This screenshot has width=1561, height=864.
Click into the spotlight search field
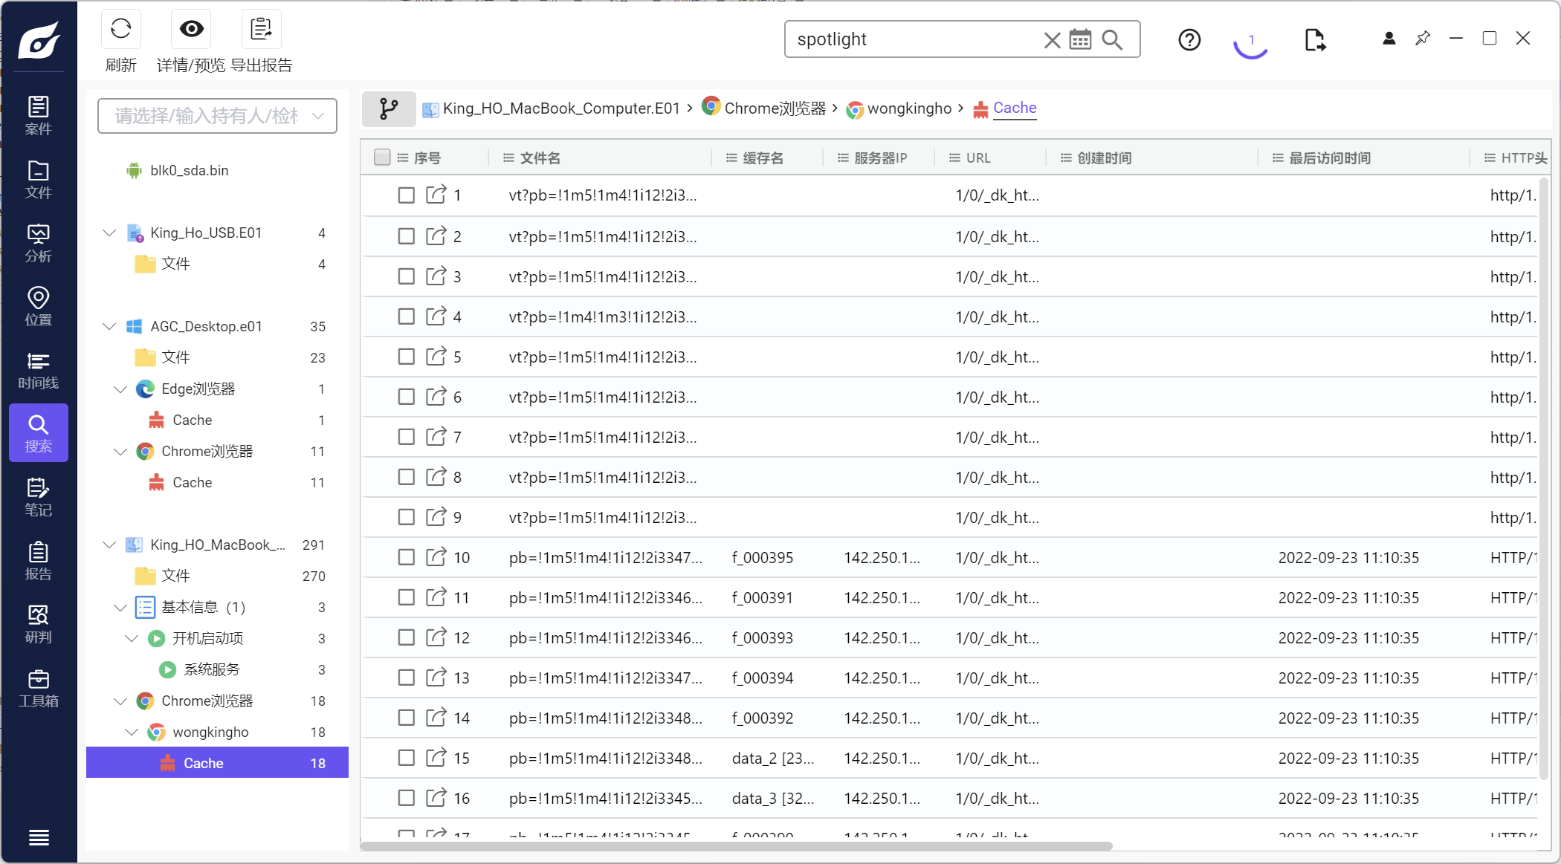click(x=914, y=39)
